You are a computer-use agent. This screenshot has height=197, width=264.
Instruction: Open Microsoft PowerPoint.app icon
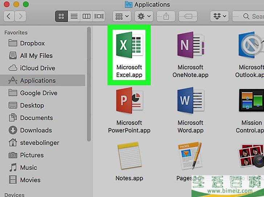(x=129, y=100)
